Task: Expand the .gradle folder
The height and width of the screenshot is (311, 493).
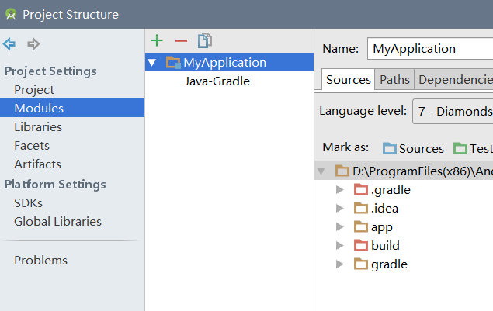Action: click(339, 190)
